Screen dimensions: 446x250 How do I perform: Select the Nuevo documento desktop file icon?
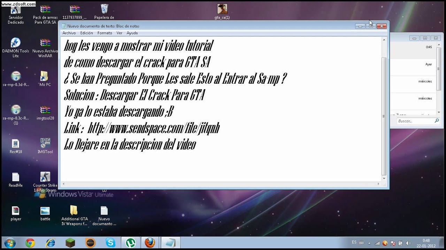coord(104,216)
